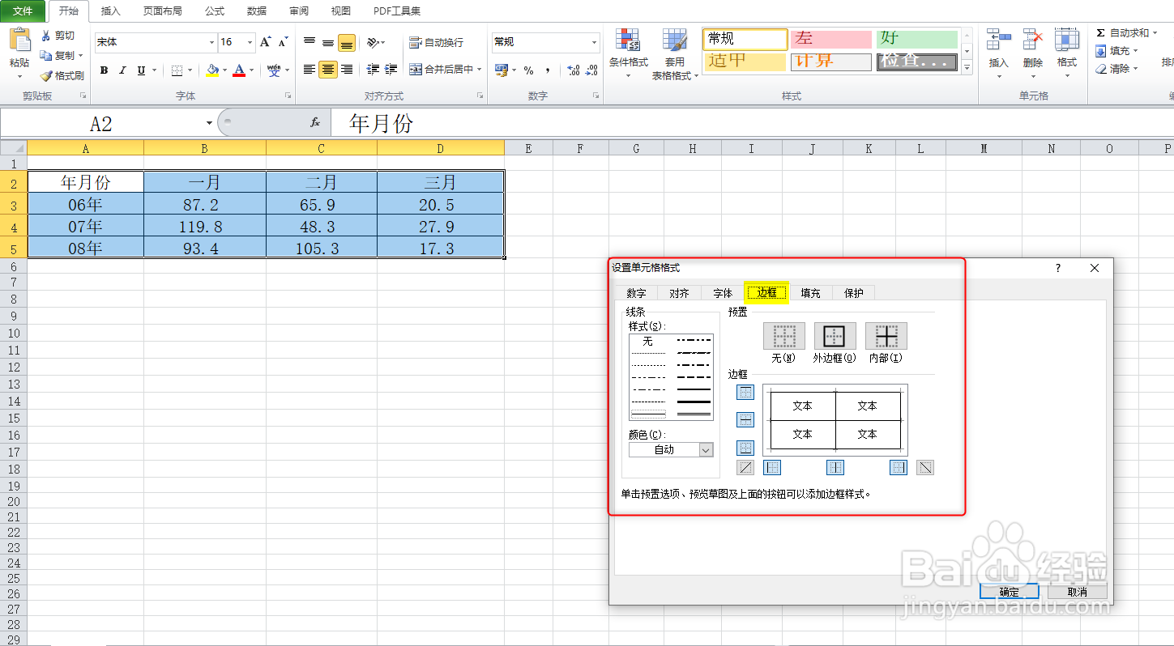Click the text orientation icon
Screen dimensions: 1174x646
372,42
